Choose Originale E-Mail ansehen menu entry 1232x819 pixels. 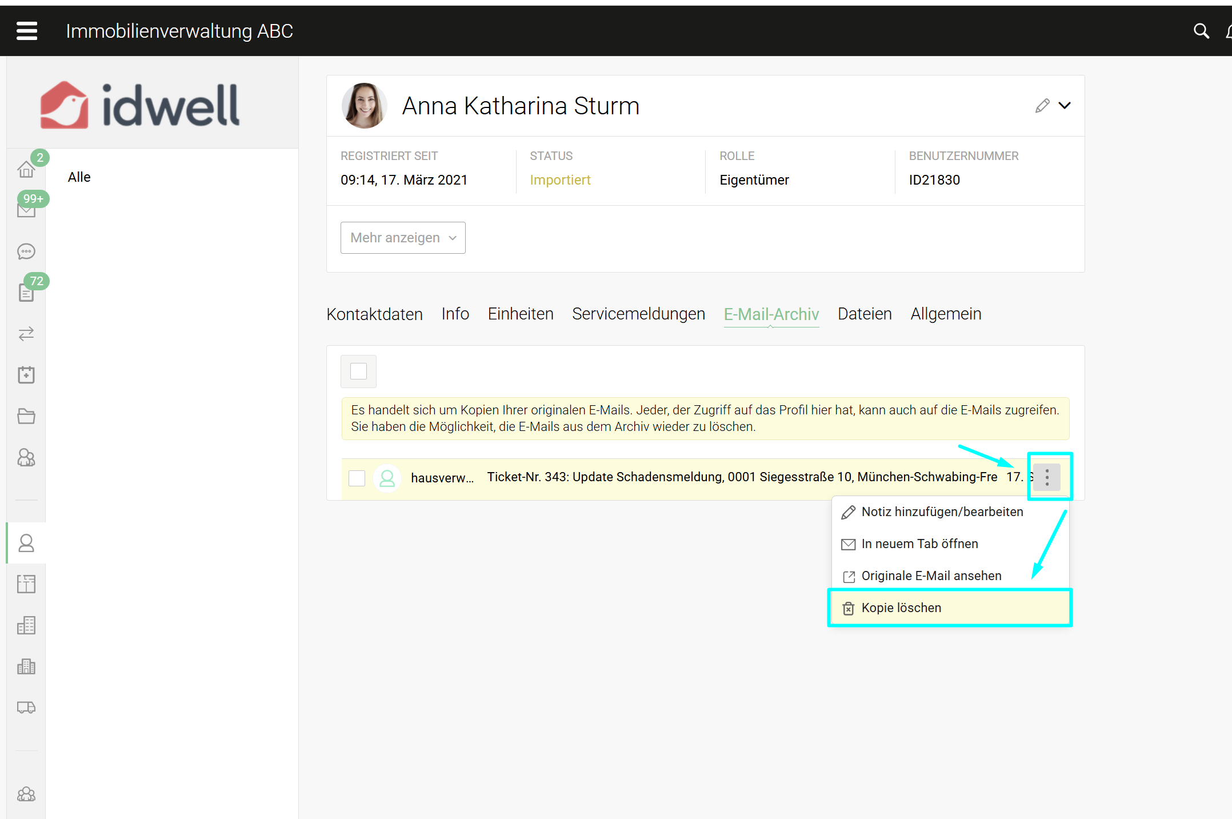tap(931, 576)
